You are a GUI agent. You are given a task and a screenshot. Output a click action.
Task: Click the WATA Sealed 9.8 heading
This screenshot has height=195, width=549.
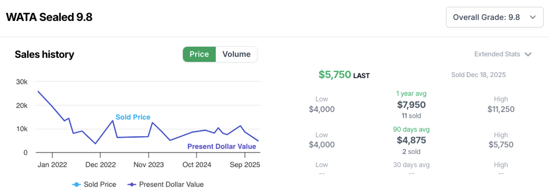[49, 17]
